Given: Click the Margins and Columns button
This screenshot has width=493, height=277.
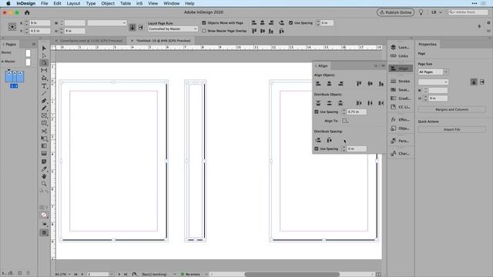Looking at the screenshot, I should tap(452, 109).
